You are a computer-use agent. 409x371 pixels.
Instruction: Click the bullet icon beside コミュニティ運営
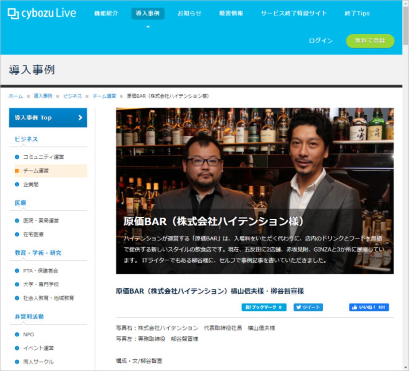(x=17, y=157)
